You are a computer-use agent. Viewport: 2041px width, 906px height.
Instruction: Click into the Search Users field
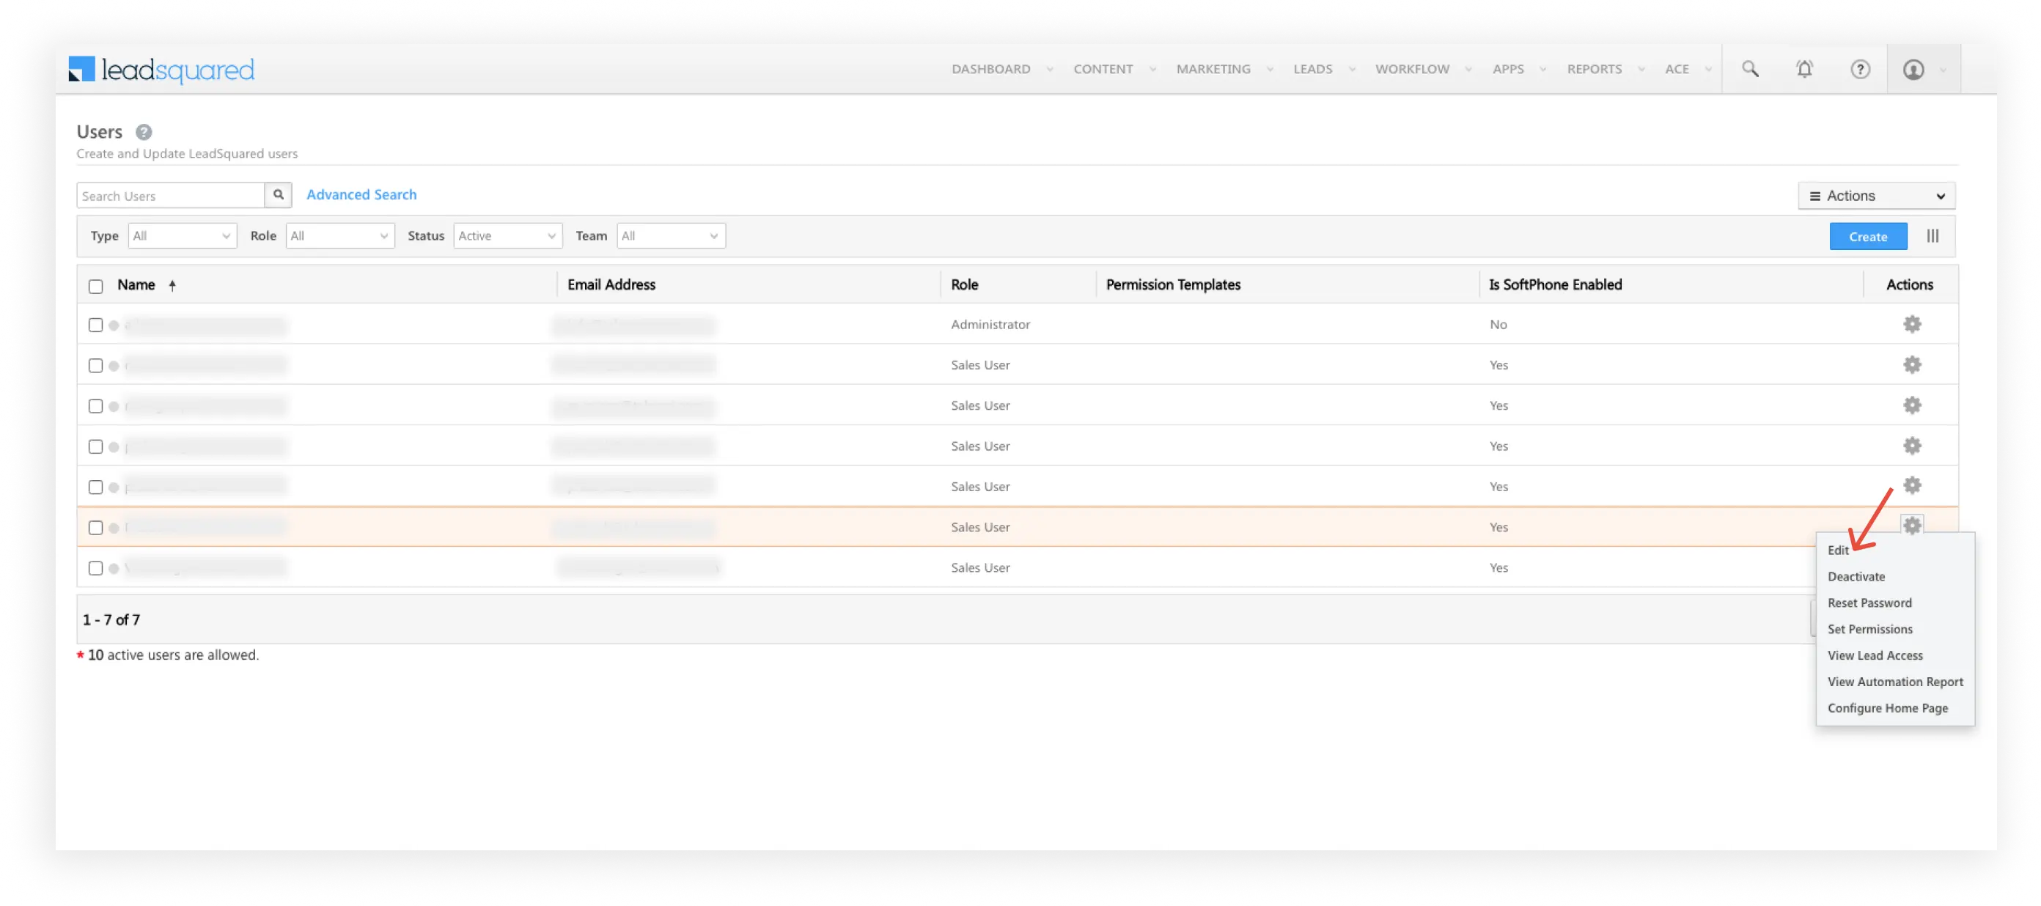[170, 195]
